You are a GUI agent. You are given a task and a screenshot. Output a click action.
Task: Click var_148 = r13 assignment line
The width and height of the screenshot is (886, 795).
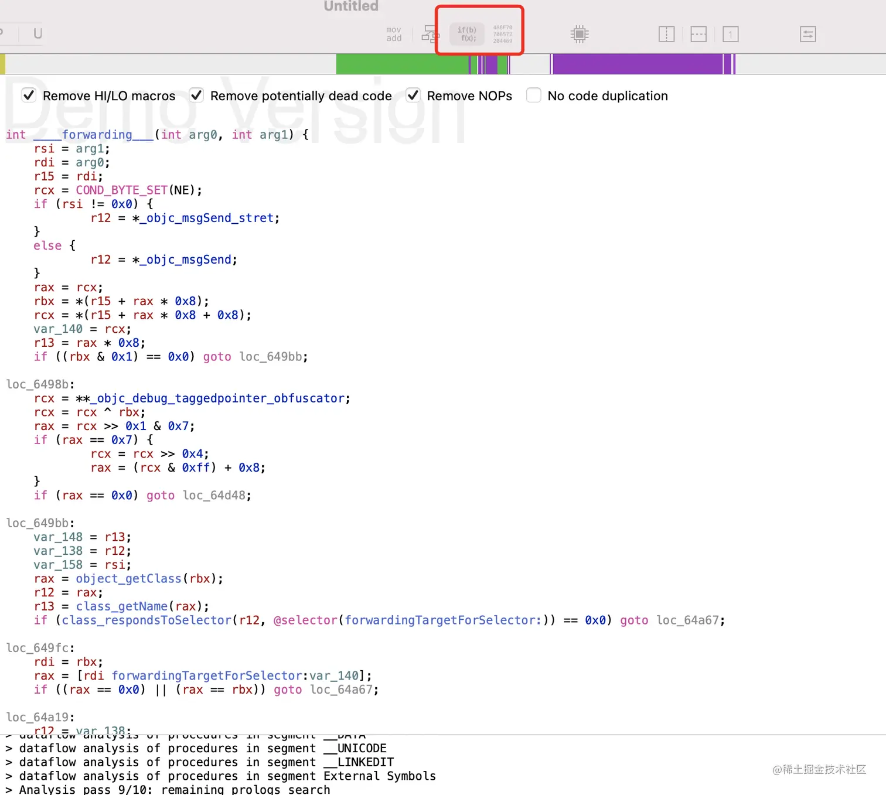tap(83, 537)
